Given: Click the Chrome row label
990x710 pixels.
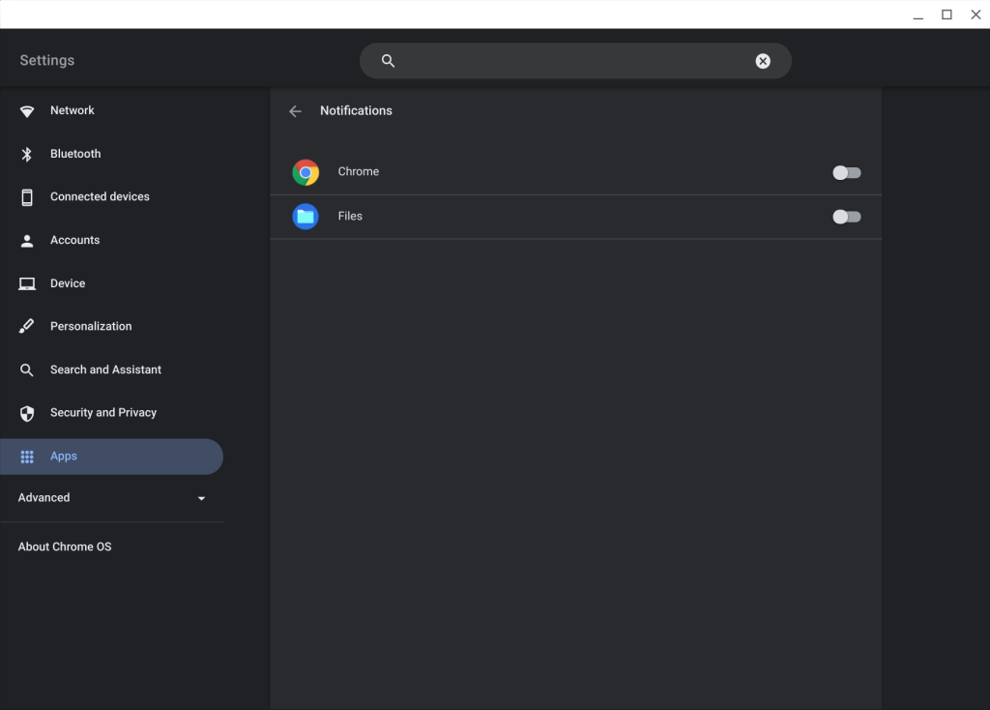Looking at the screenshot, I should tap(358, 172).
